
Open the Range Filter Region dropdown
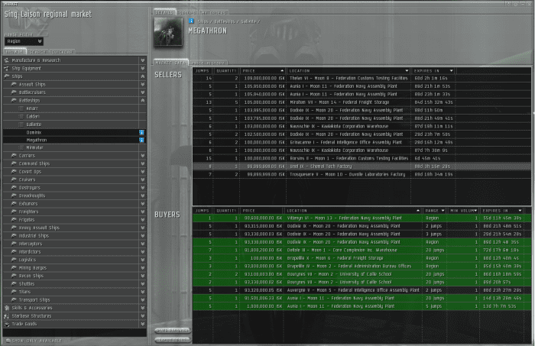21,41
